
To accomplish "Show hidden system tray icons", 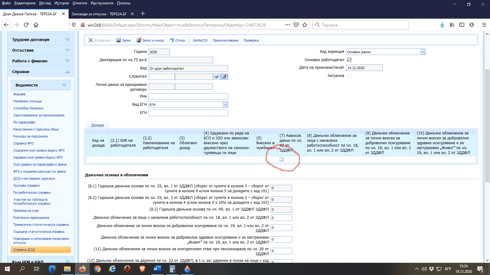I will click(417, 269).
